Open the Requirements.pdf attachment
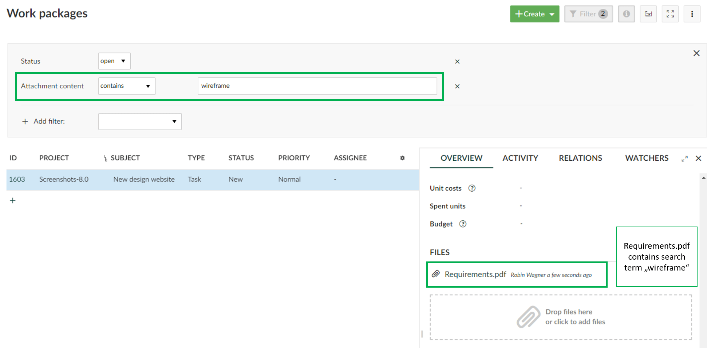This screenshot has width=707, height=348. point(475,274)
